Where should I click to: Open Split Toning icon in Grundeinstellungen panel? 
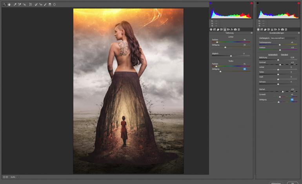[272, 29]
